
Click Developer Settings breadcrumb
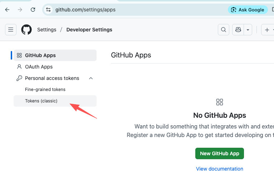click(x=89, y=30)
